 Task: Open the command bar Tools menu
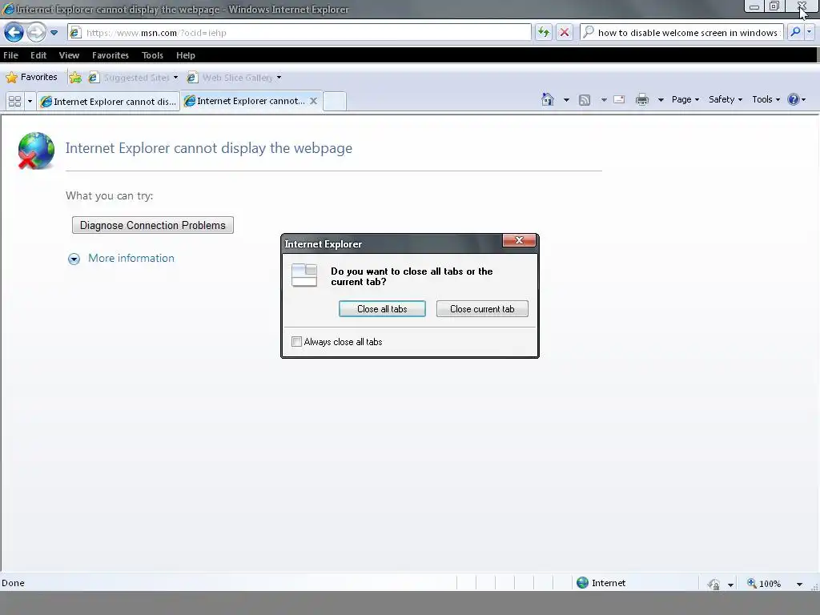coord(766,99)
